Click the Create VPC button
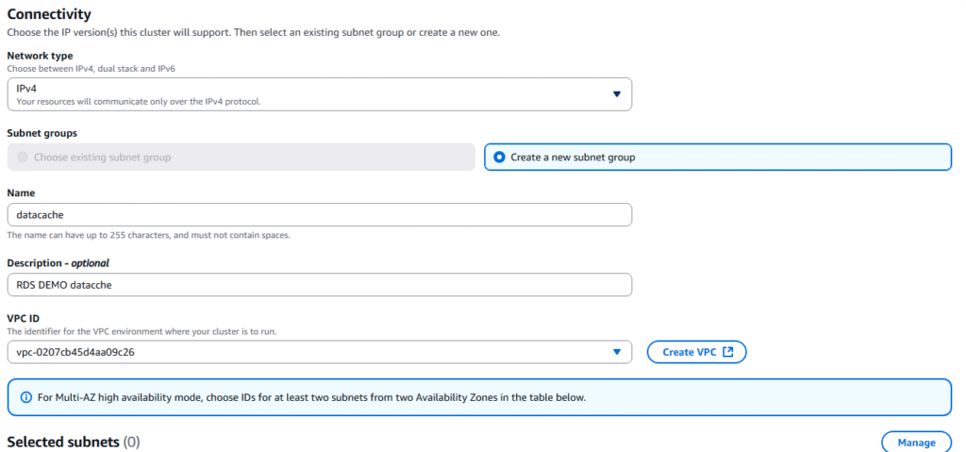Image resolution: width=966 pixels, height=452 pixels. pos(697,352)
